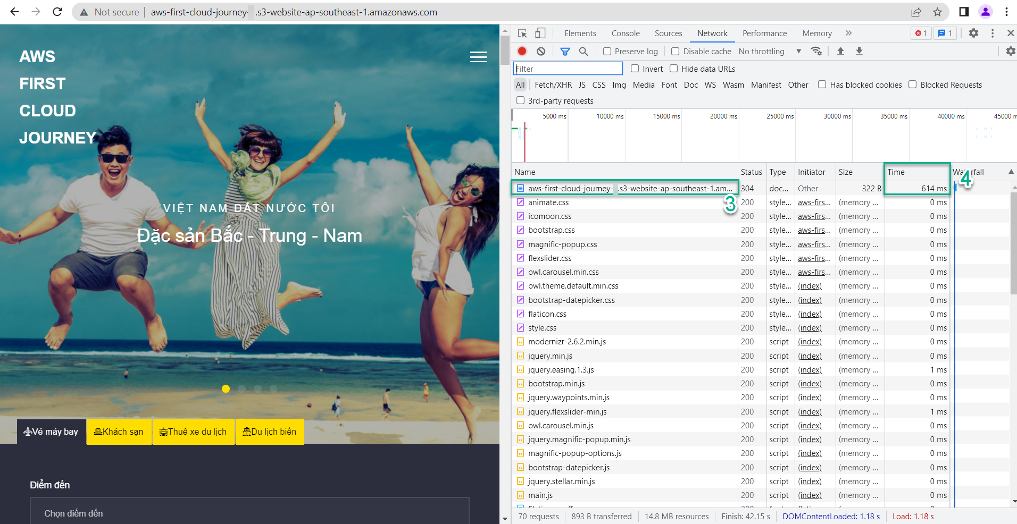This screenshot has height=524, width=1017.
Task: Bookmark this page with the star icon
Action: coord(937,12)
